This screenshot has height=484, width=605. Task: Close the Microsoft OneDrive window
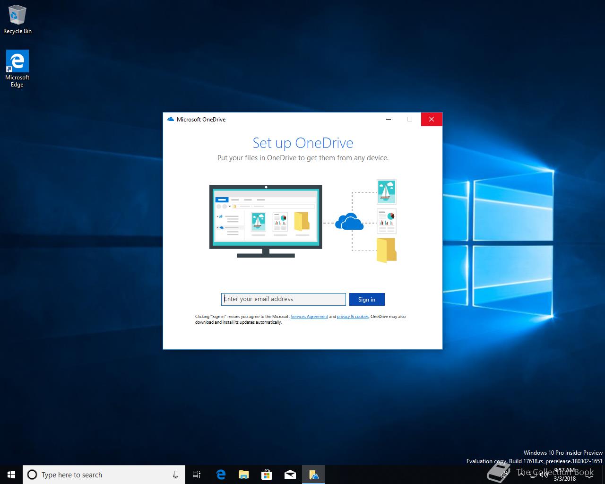click(432, 119)
